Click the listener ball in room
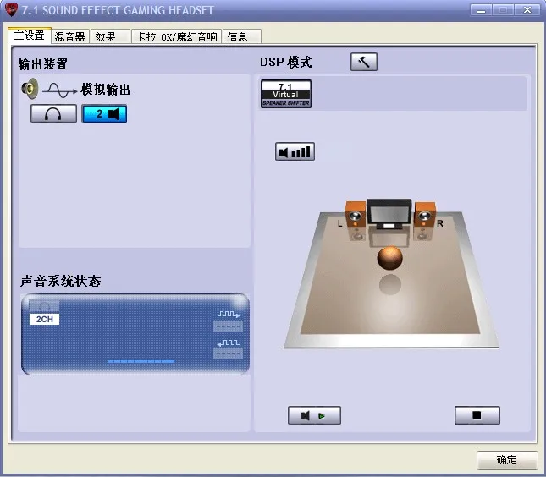This screenshot has width=546, height=477. click(x=389, y=258)
